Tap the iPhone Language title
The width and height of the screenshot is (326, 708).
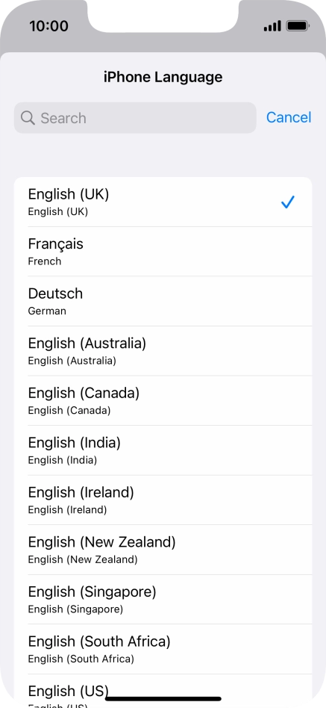(x=163, y=77)
